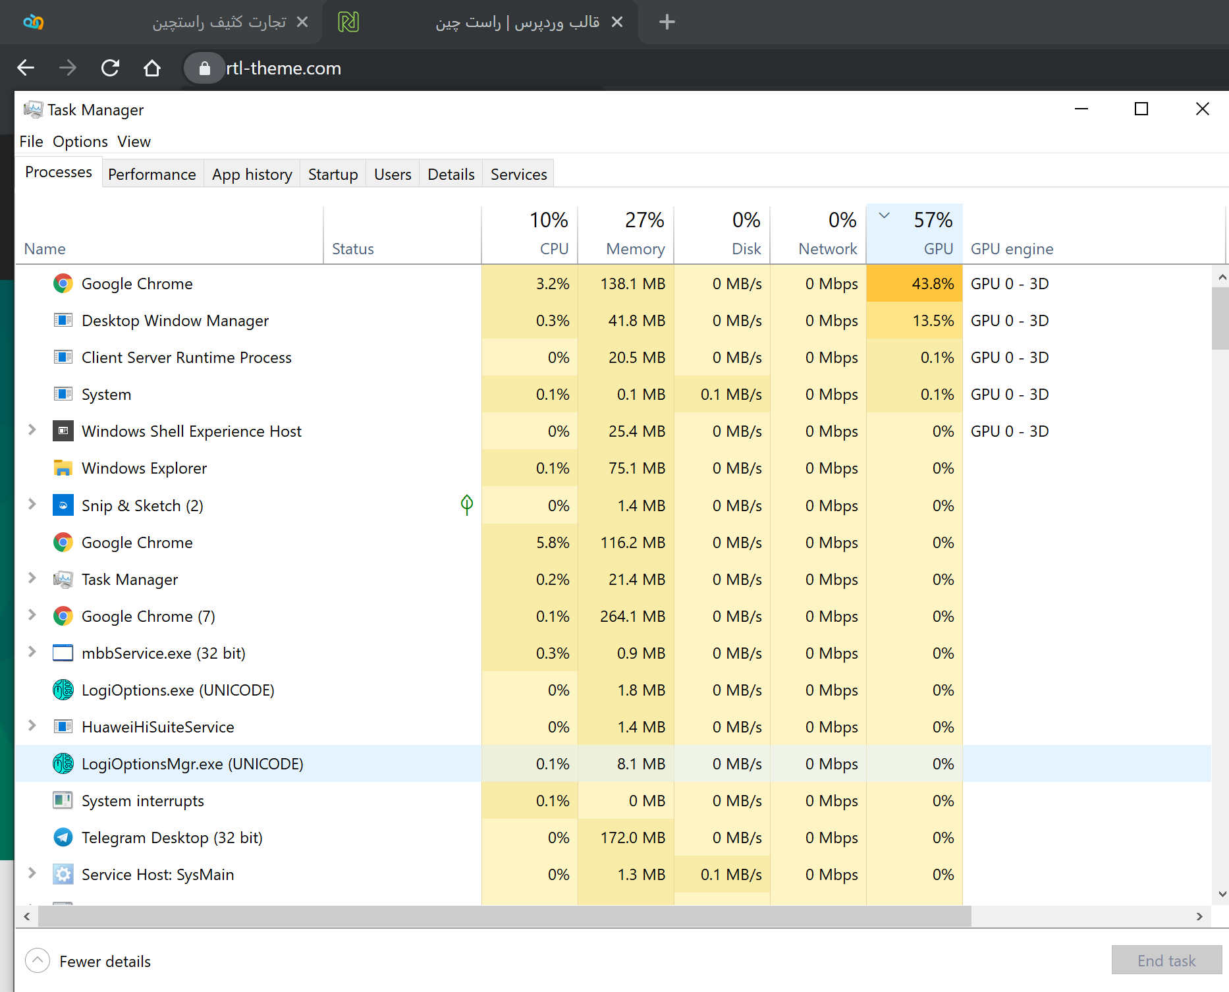1229x992 pixels.
Task: Open the Options menu
Action: click(80, 142)
